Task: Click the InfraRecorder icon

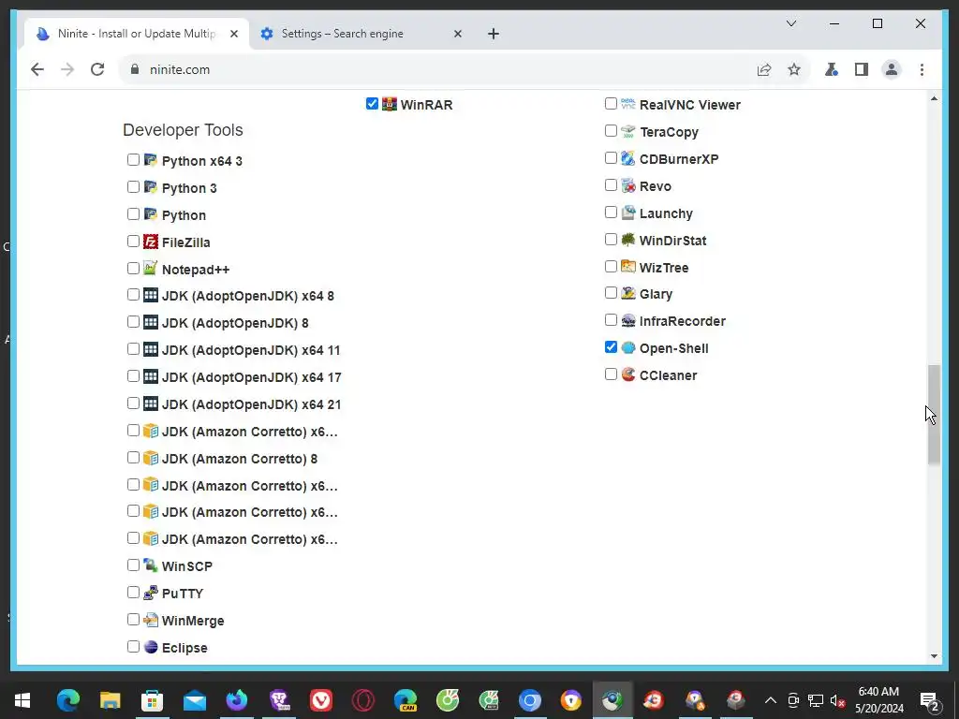Action: click(x=628, y=320)
